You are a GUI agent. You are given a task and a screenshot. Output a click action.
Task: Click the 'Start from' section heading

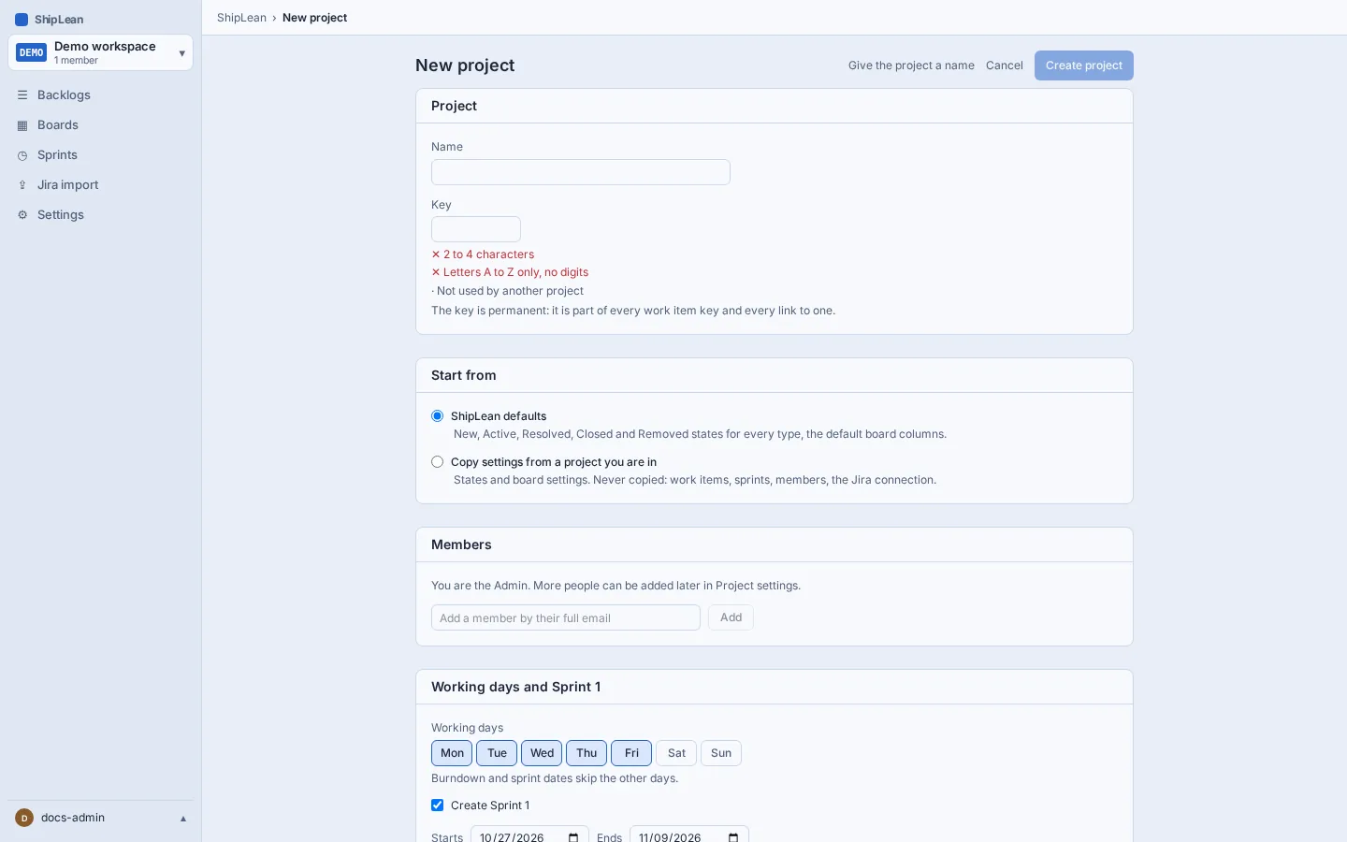pos(464,375)
